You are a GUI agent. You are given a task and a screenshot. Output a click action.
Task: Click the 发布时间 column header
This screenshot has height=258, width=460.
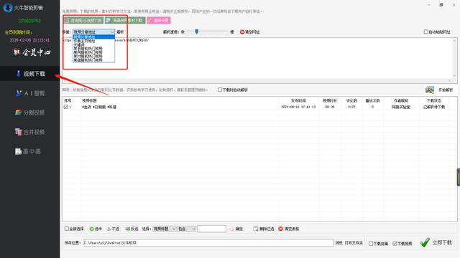pyautogui.click(x=298, y=100)
